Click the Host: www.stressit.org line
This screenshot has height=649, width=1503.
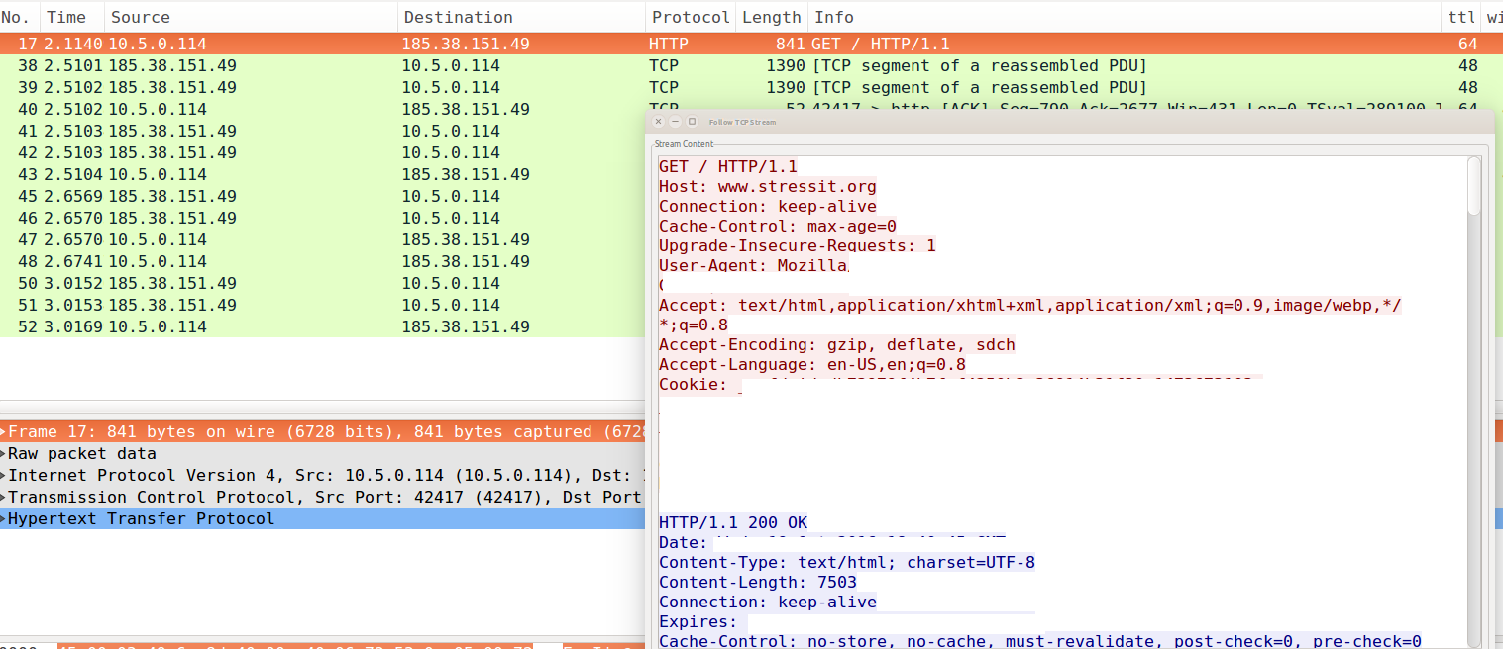tap(768, 186)
